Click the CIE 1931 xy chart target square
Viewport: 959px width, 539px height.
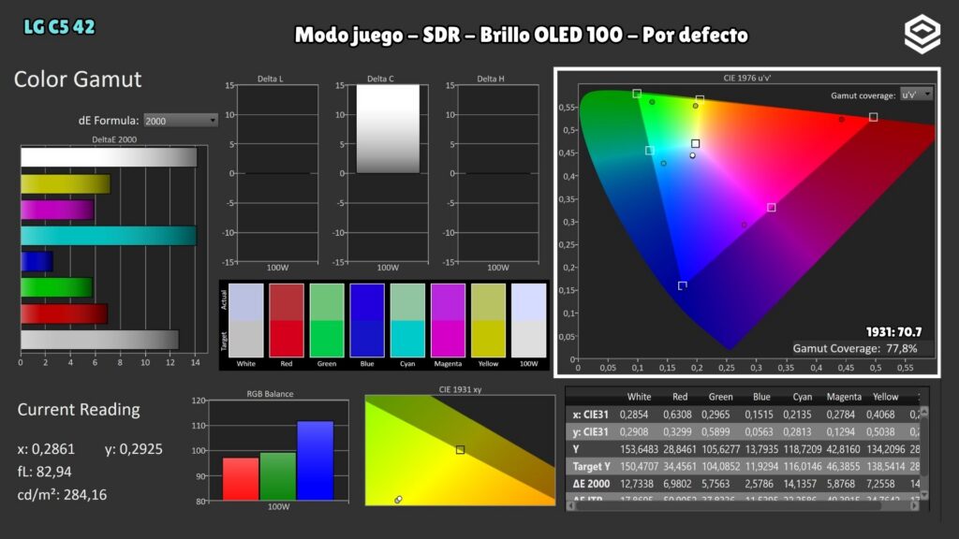460,450
